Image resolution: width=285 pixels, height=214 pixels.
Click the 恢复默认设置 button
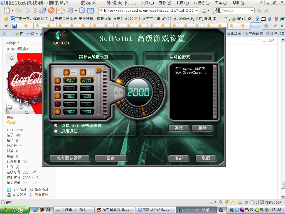[x=70, y=158]
